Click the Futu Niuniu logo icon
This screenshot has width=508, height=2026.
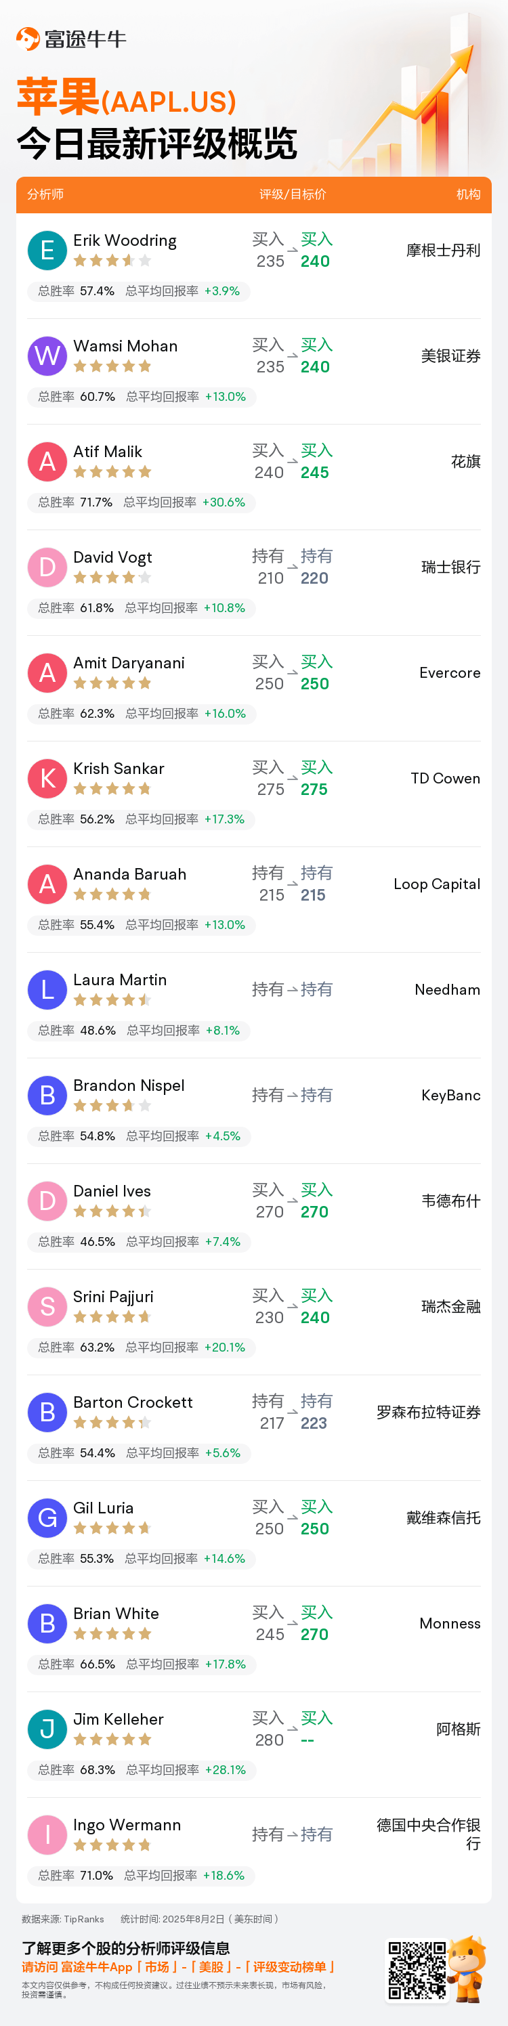point(28,39)
